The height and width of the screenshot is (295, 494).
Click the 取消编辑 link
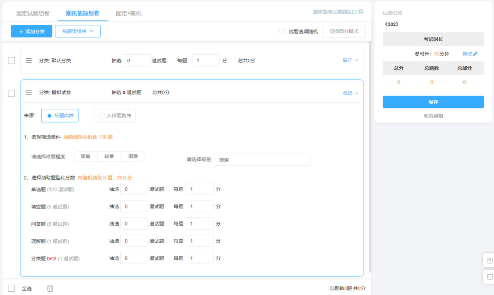(433, 116)
